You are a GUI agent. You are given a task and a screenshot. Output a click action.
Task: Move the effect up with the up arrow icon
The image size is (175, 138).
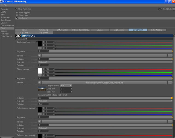[x=159, y=9]
